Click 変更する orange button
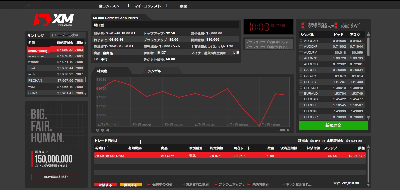Viewport: 400px width, 190px height. click(x=131, y=185)
